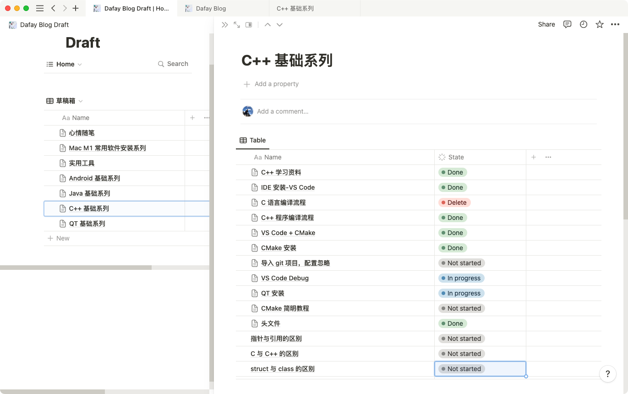Open the IDE 安装-VS Code entry
628x394 pixels.
pos(288,187)
